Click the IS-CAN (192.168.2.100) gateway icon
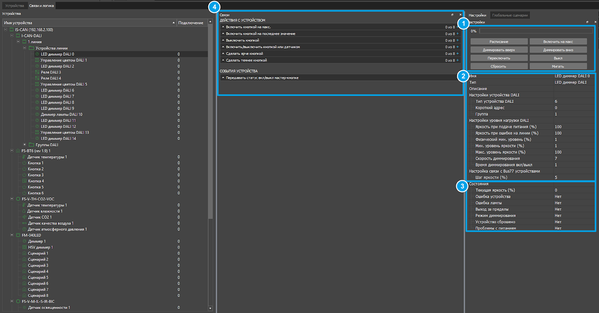This screenshot has height=313, width=599. click(x=12, y=30)
